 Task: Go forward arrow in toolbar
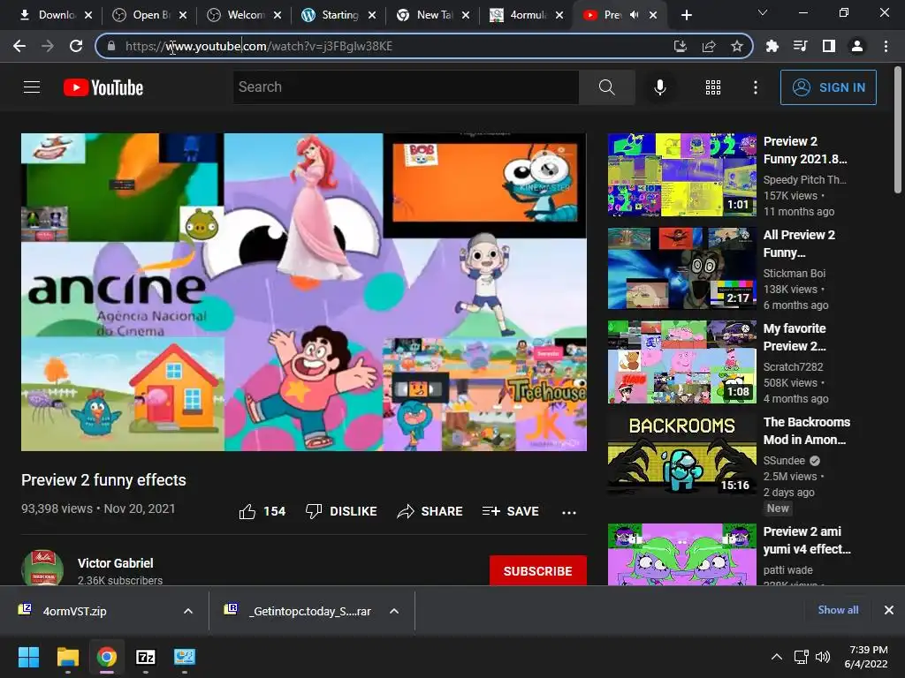[48, 46]
